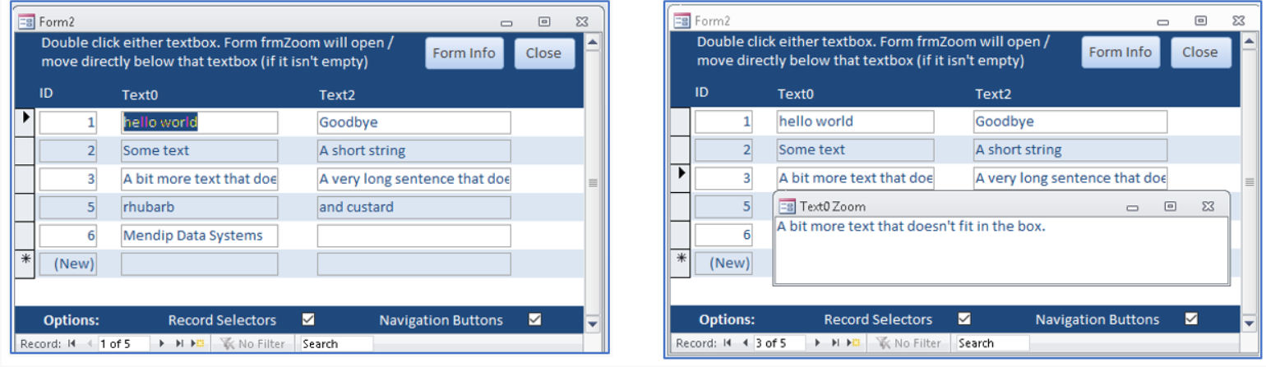
Task: Click new blank record icon beside '3 of 5'
Action: (x=852, y=344)
